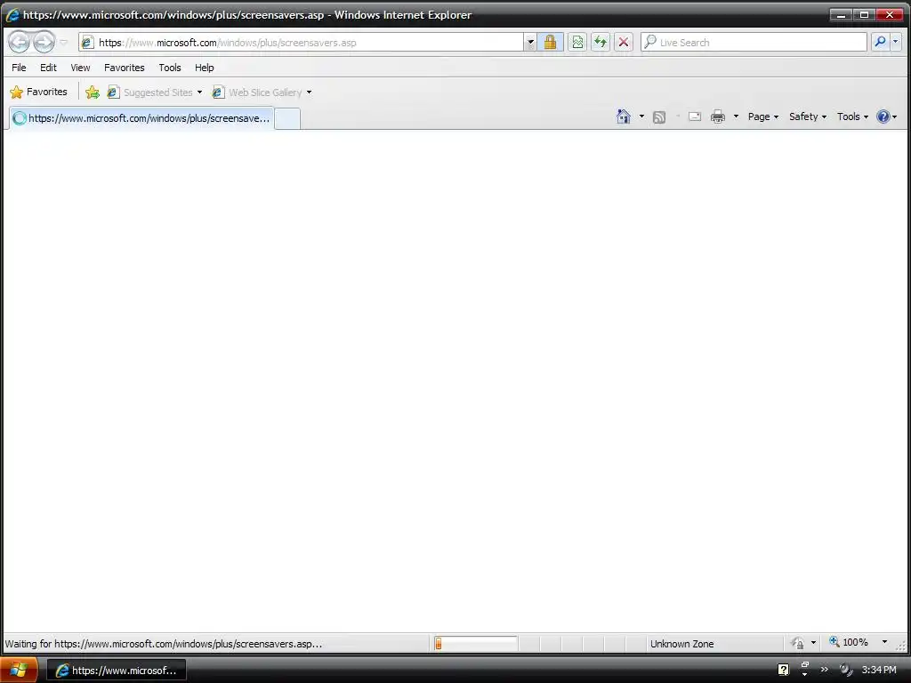Image resolution: width=911 pixels, height=683 pixels.
Task: Stop loading with the red X icon
Action: click(x=624, y=43)
